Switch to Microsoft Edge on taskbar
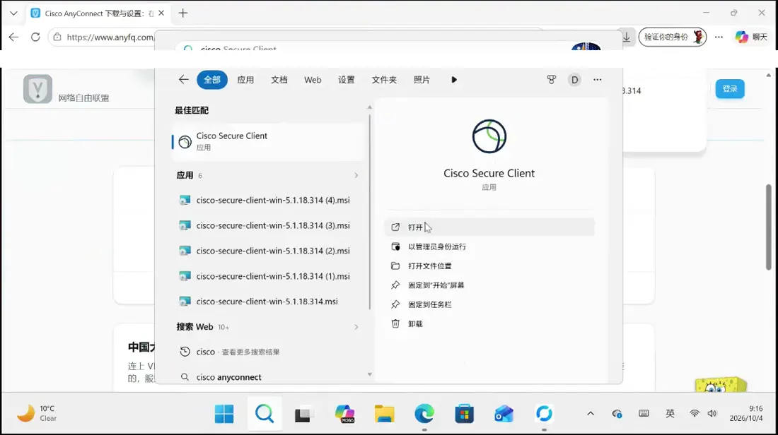Screen dimensions: 778x435 coord(424,414)
